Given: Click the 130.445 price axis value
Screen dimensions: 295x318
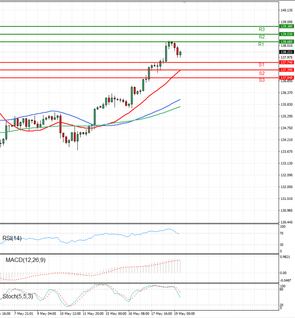Looking at the screenshot, I should coord(287,223).
